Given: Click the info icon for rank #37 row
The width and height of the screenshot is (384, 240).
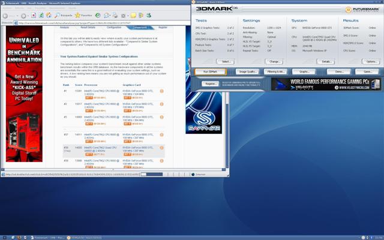Looking at the screenshot, I should point(161,136).
